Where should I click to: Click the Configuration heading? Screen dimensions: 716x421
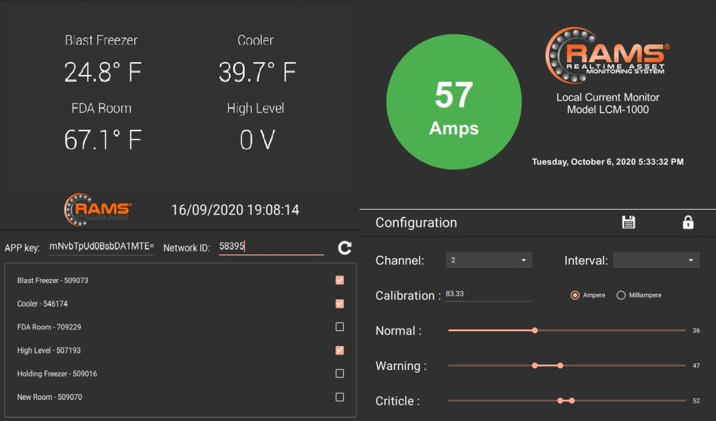pyautogui.click(x=416, y=222)
